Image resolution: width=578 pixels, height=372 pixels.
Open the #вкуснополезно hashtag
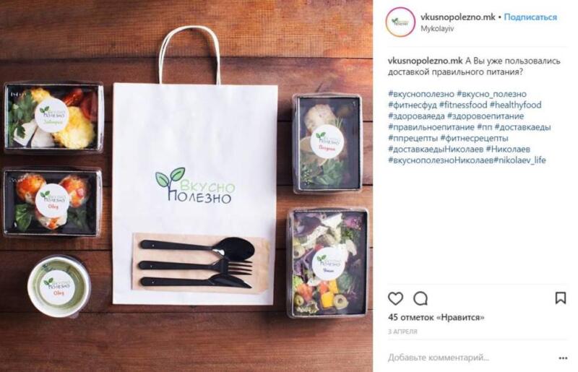[421, 94]
